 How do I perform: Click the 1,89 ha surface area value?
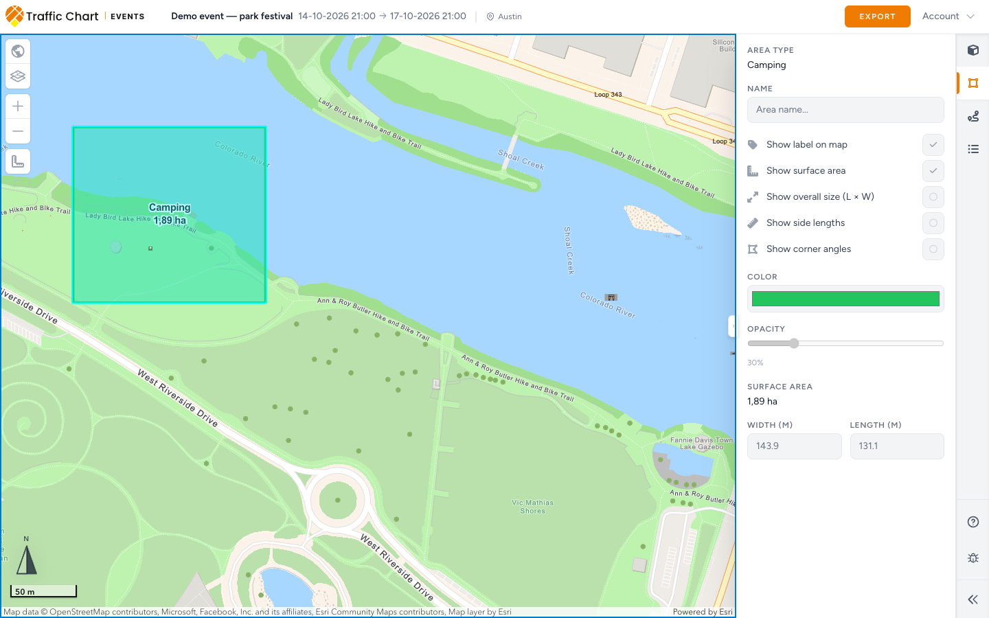(x=762, y=402)
